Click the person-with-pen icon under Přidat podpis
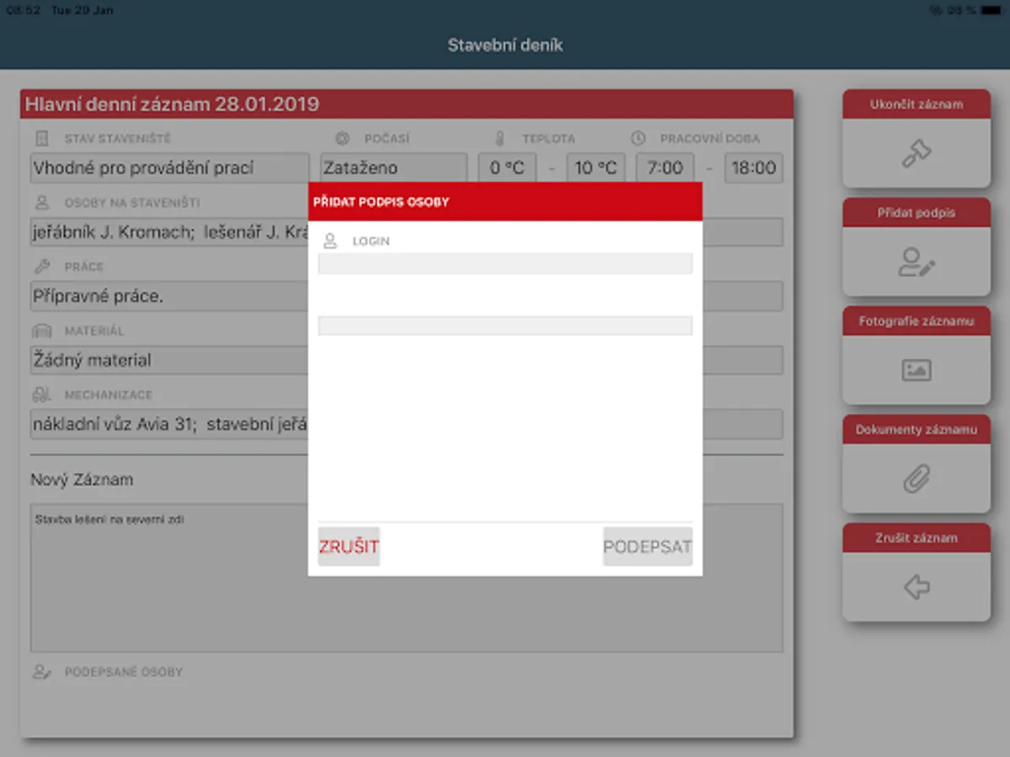 click(917, 262)
